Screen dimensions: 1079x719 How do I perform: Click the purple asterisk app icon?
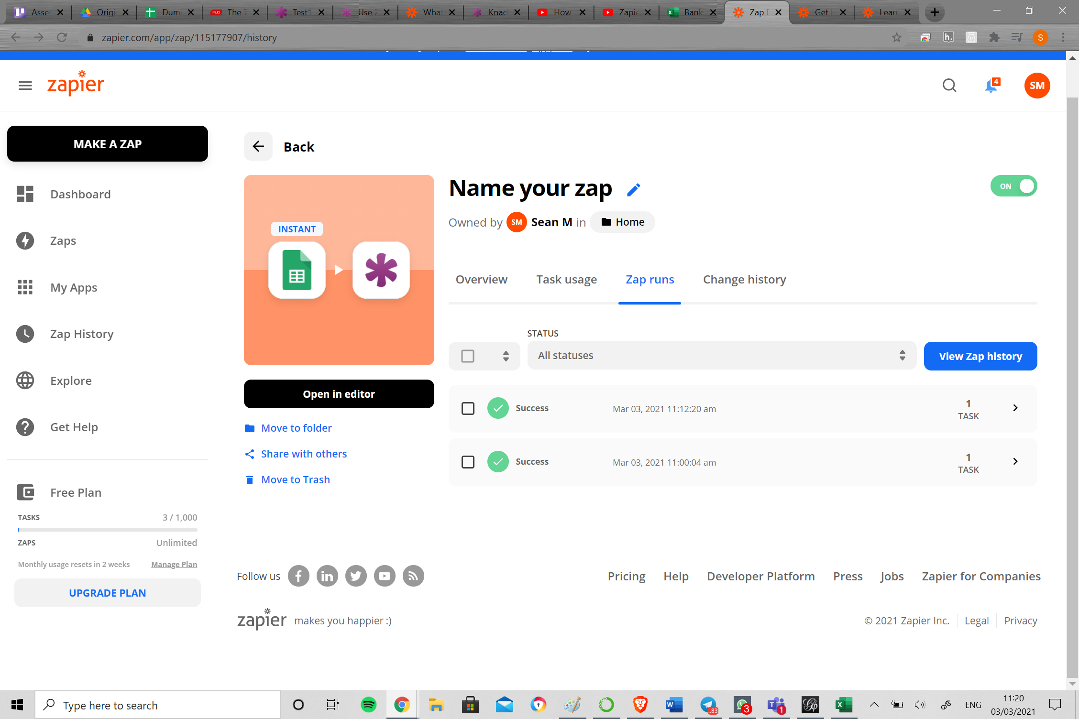point(381,270)
